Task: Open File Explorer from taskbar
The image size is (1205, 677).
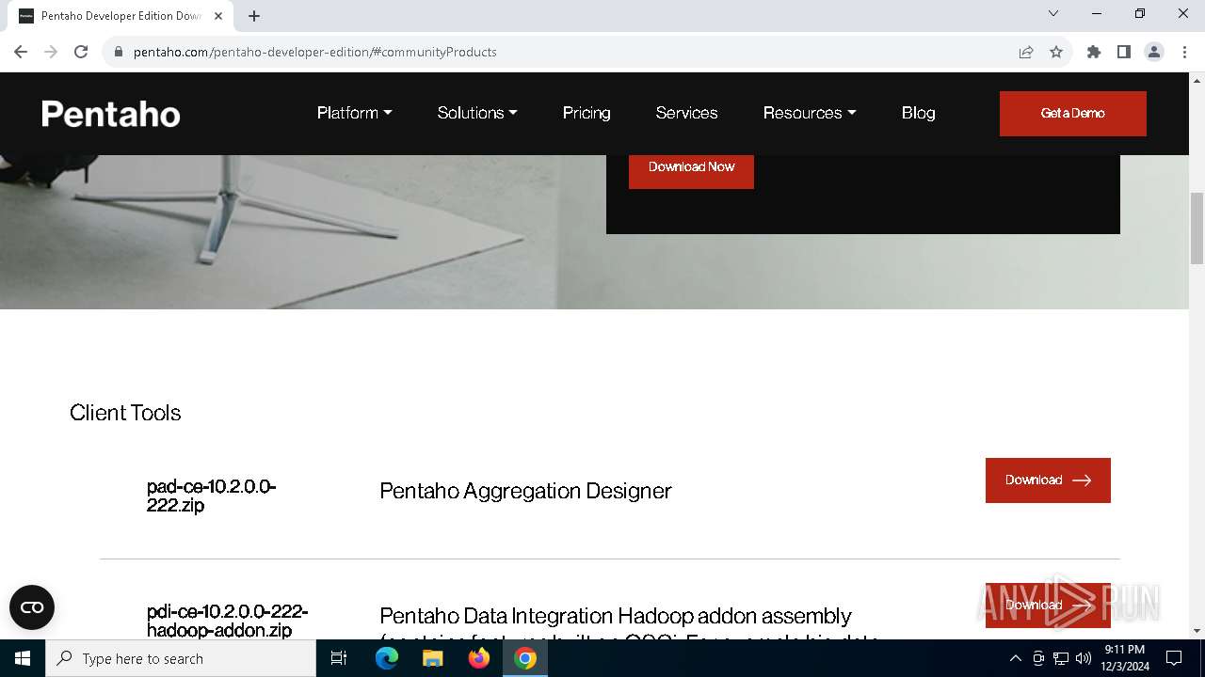Action: pos(433,658)
